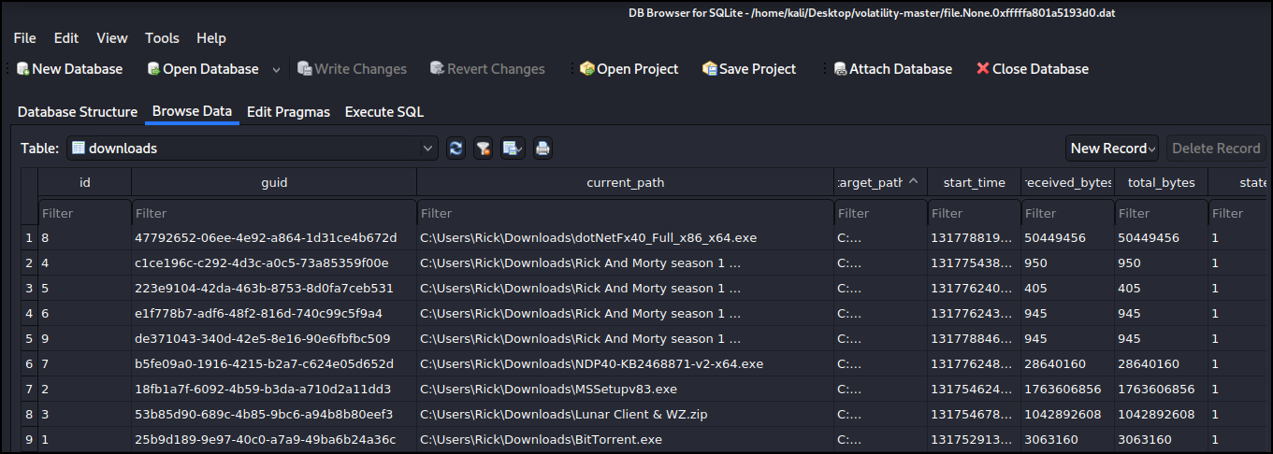Click the Save Project toolbar button
Screen dimensions: 1273x454
point(749,69)
